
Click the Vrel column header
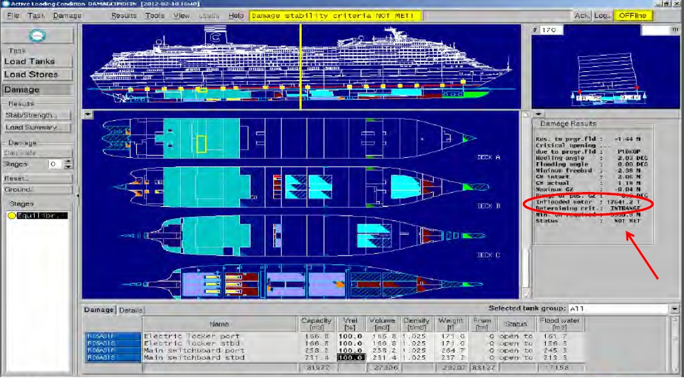click(x=350, y=324)
